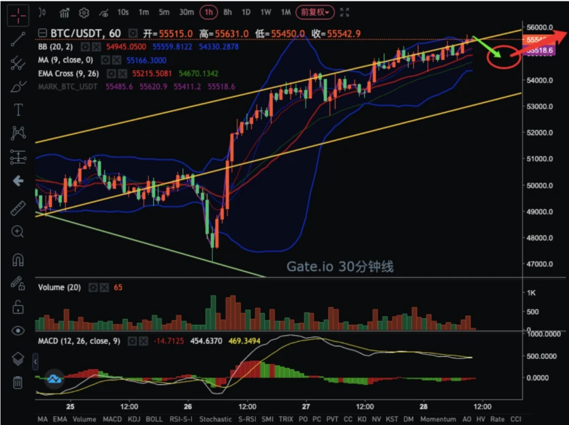Collapse the BTC/USDT legend box
Image resolution: width=569 pixels, height=425 pixels.
(43, 33)
